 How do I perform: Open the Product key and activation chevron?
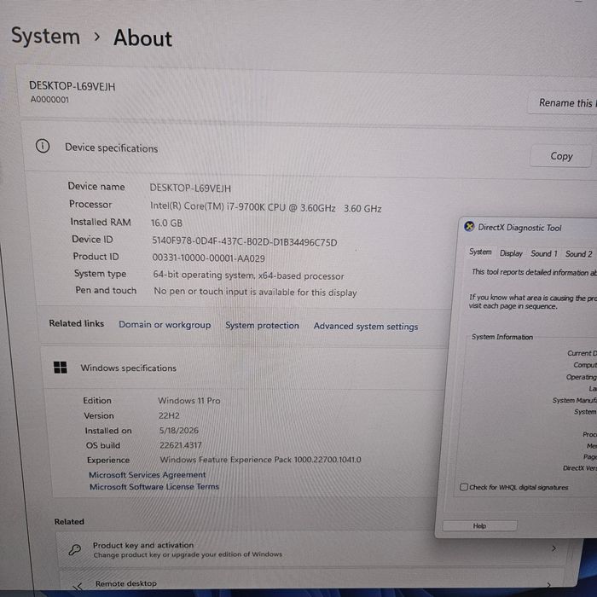pyautogui.click(x=554, y=548)
